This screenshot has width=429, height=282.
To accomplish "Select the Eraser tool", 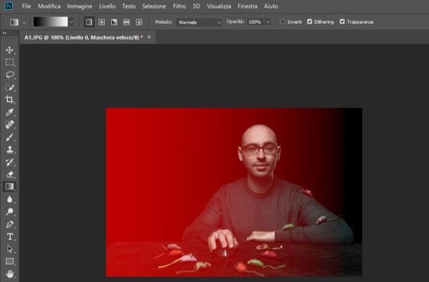I will 10,174.
